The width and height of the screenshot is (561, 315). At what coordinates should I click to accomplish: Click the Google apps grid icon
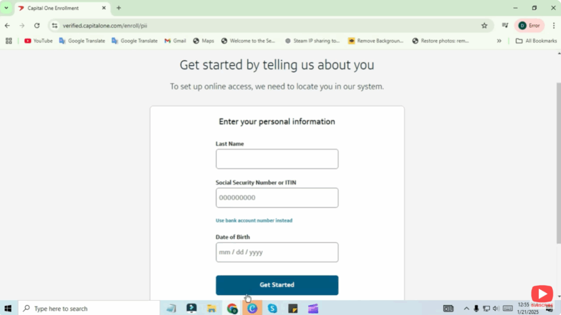tap(9, 40)
